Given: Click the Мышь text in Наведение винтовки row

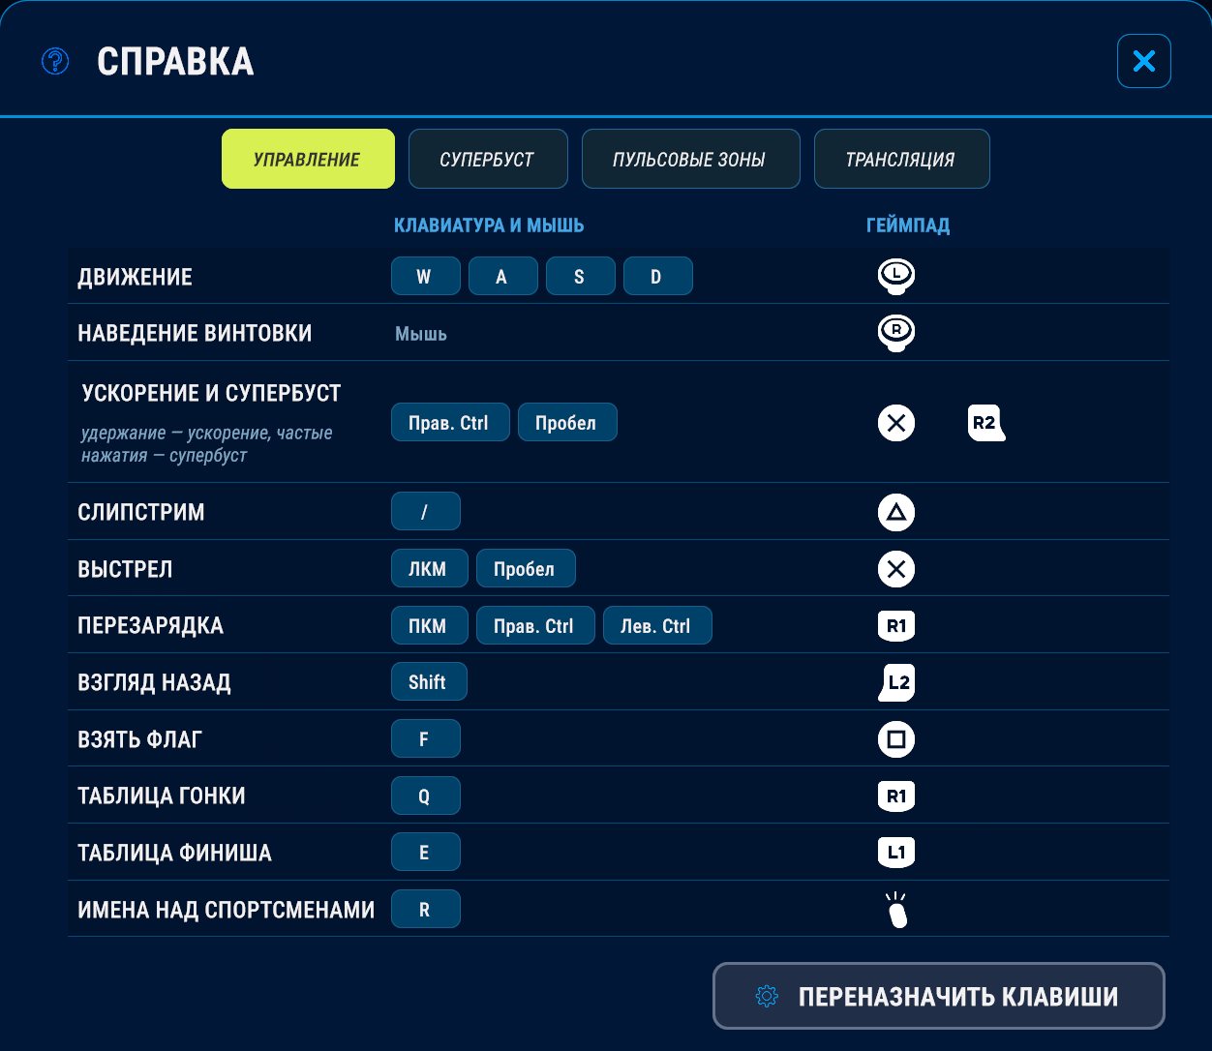Looking at the screenshot, I should 421,334.
